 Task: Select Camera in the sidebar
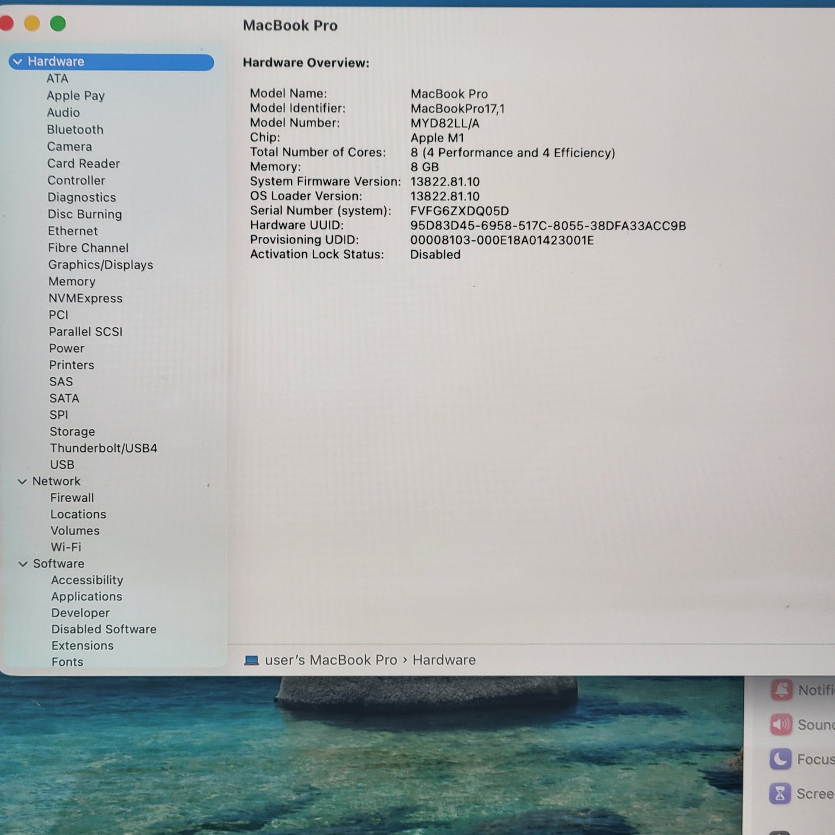click(x=69, y=147)
